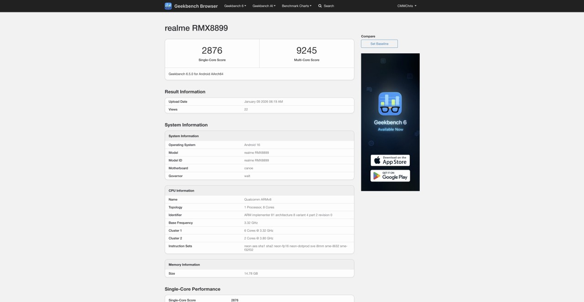Open the Geekbench AI dropdown
584x302 pixels.
(264, 6)
